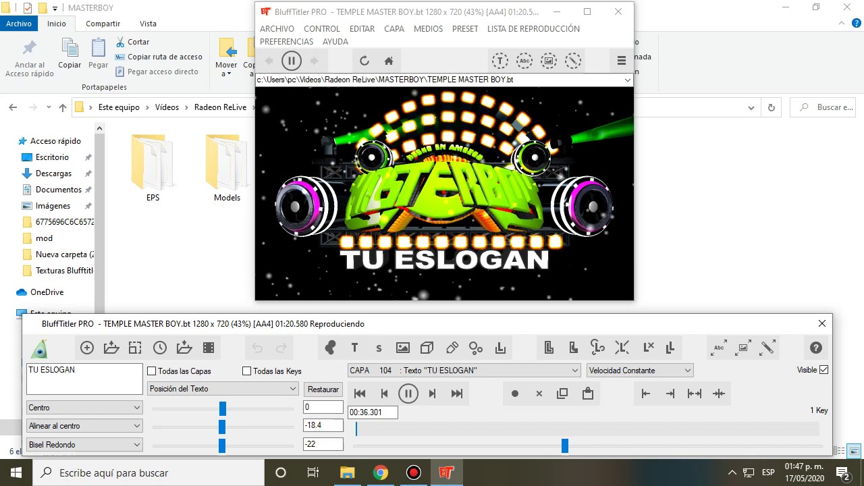Click Cortar in Explorer ribbon
The image size is (864, 486).
pos(132,42)
